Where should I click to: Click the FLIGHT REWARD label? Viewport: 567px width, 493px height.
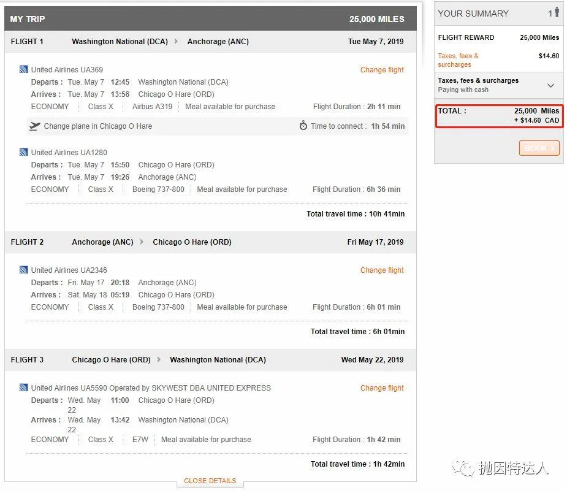point(466,37)
